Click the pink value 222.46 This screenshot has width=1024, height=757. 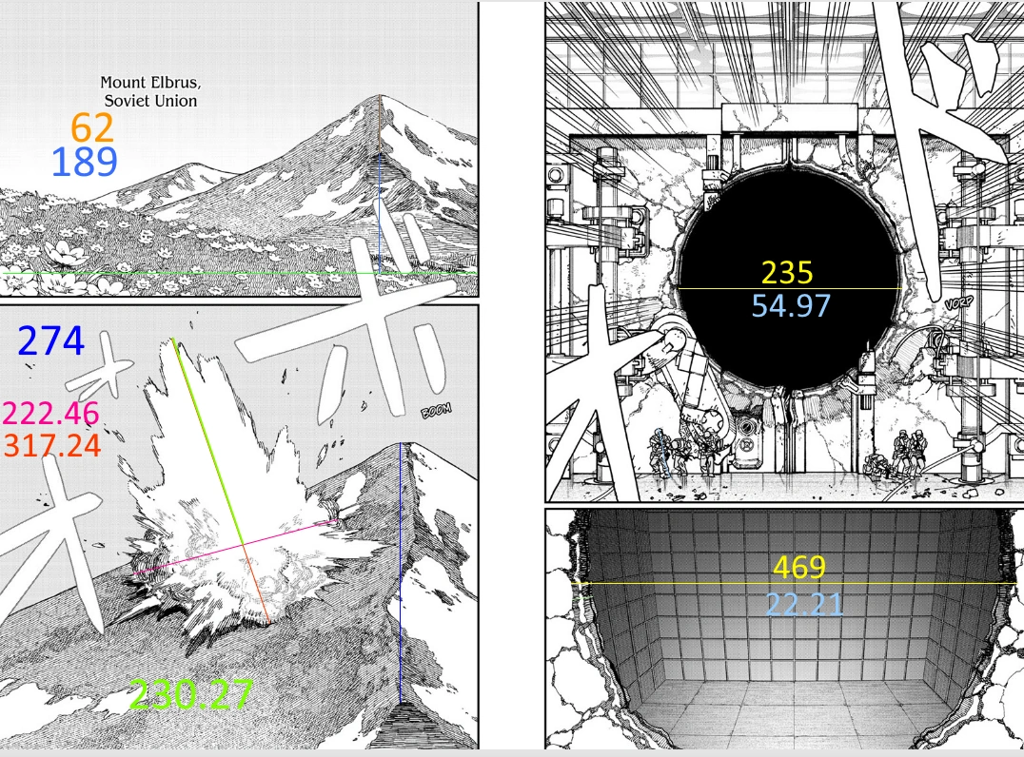tap(51, 413)
